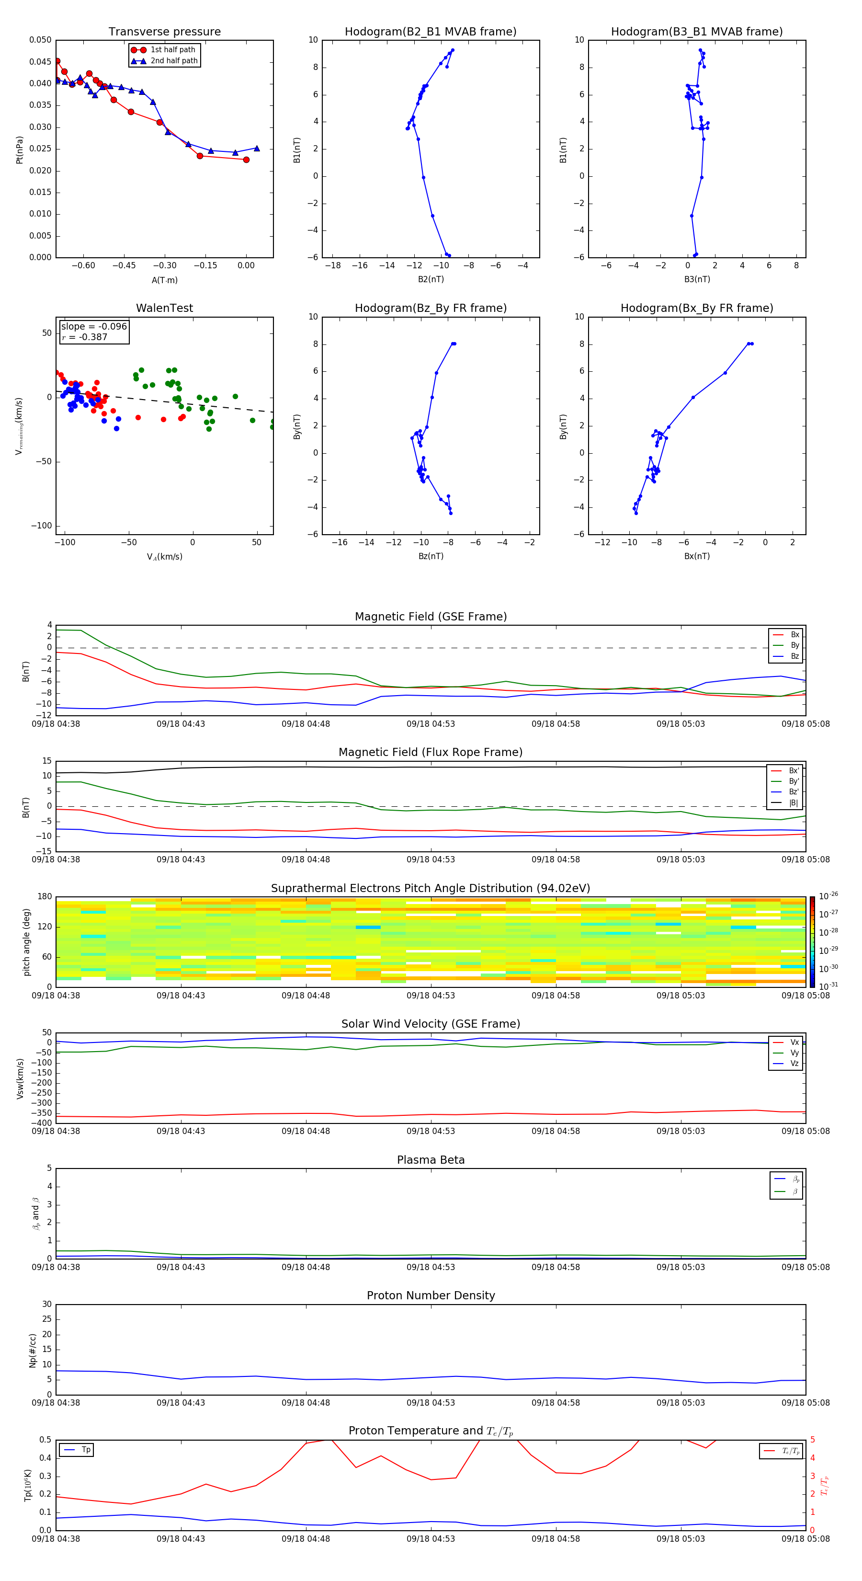The height and width of the screenshot is (1581, 862).
Task: Select the "1st half path" legend entry
Action: pyautogui.click(x=163, y=50)
